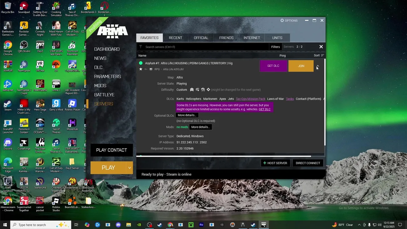Image resolution: width=407 pixels, height=229 pixels.
Task: Click the password key icon under Asylum
Action: click(x=146, y=69)
